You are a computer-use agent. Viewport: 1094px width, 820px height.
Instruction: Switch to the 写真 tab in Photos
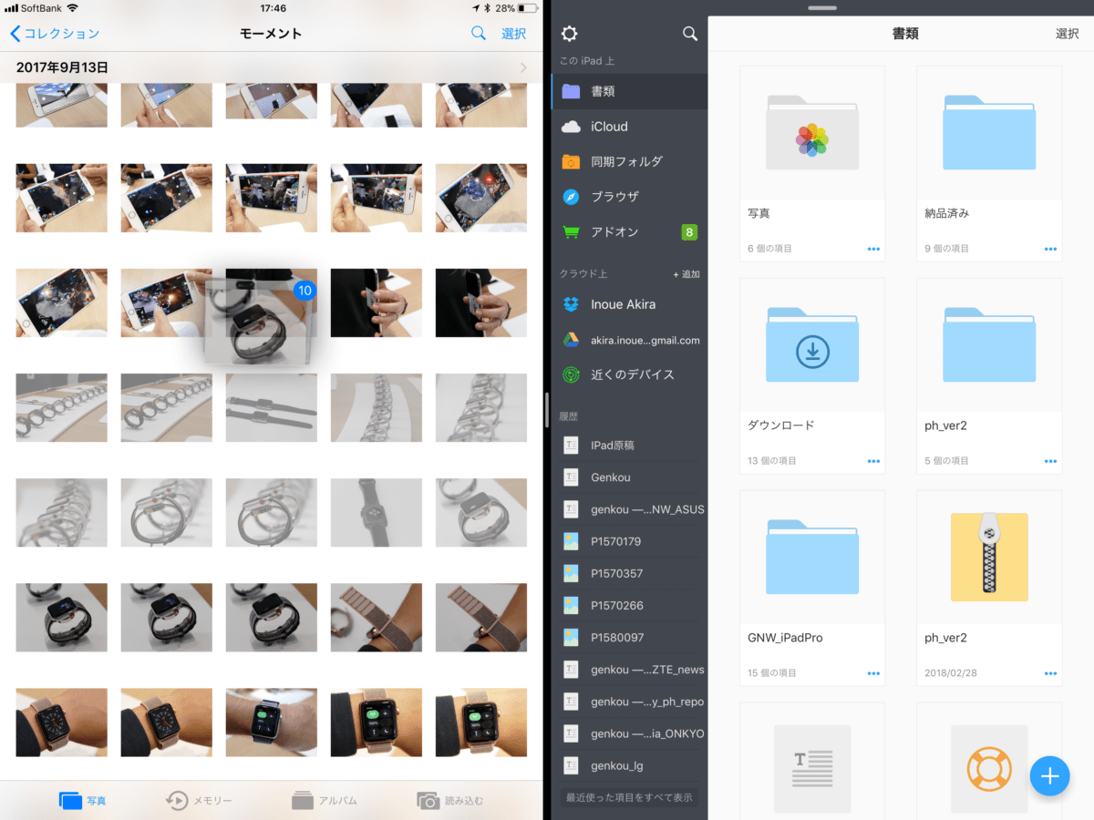tap(83, 801)
